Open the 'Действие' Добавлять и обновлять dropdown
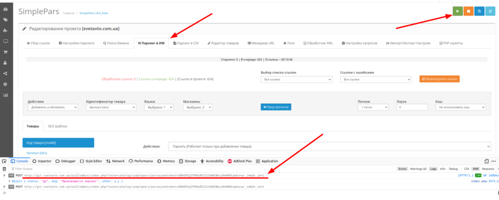 coord(53,108)
